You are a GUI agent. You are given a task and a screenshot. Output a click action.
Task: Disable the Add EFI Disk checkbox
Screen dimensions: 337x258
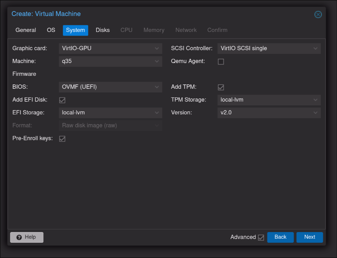62,100
